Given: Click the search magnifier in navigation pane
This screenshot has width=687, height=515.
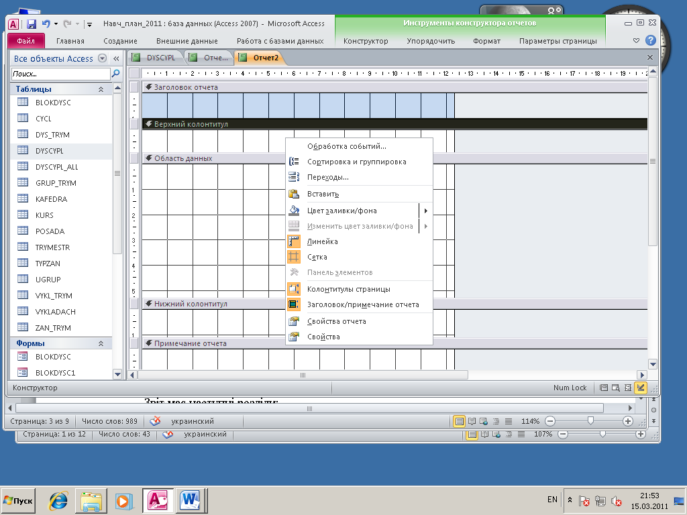Looking at the screenshot, I should pyautogui.click(x=115, y=74).
